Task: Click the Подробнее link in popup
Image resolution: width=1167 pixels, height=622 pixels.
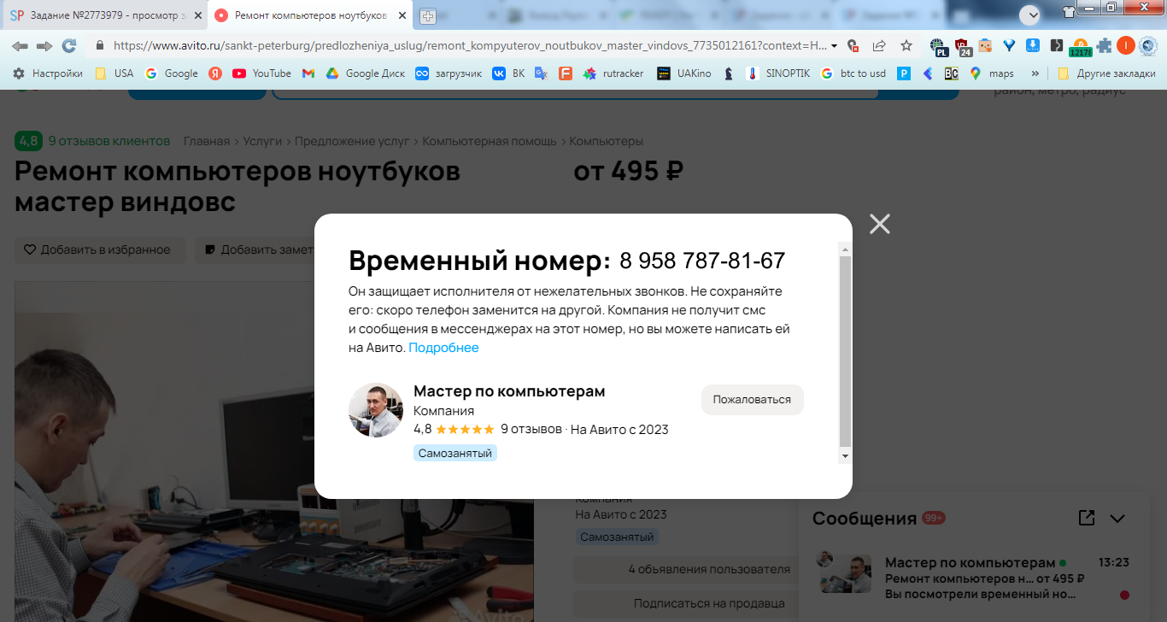Action: 443,348
